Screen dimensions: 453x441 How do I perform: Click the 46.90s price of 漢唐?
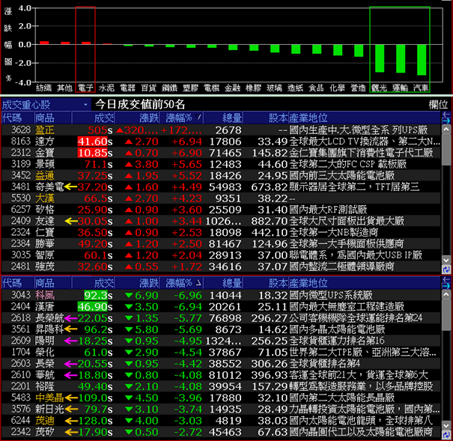click(x=95, y=307)
